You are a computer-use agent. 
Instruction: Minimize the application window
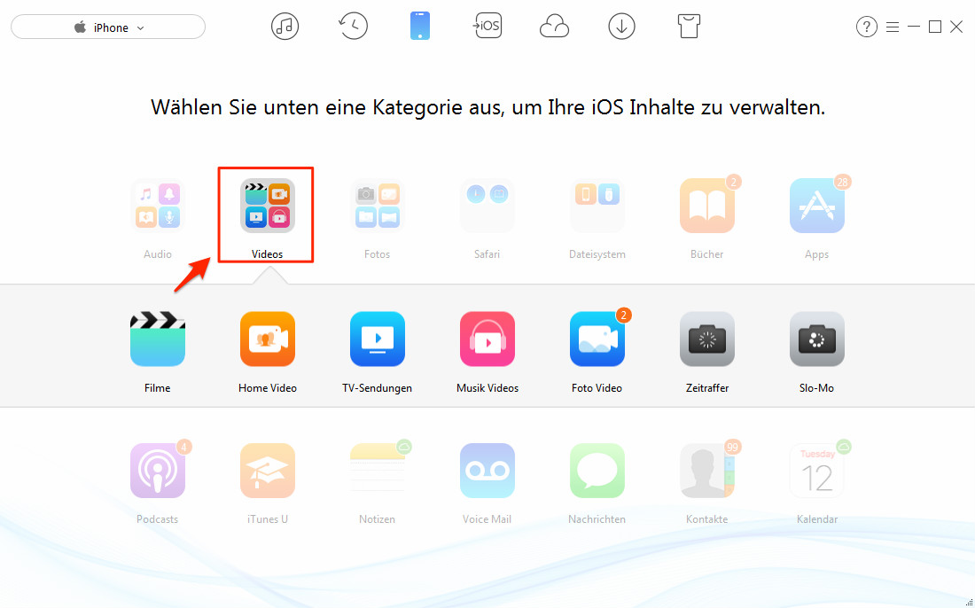914,27
